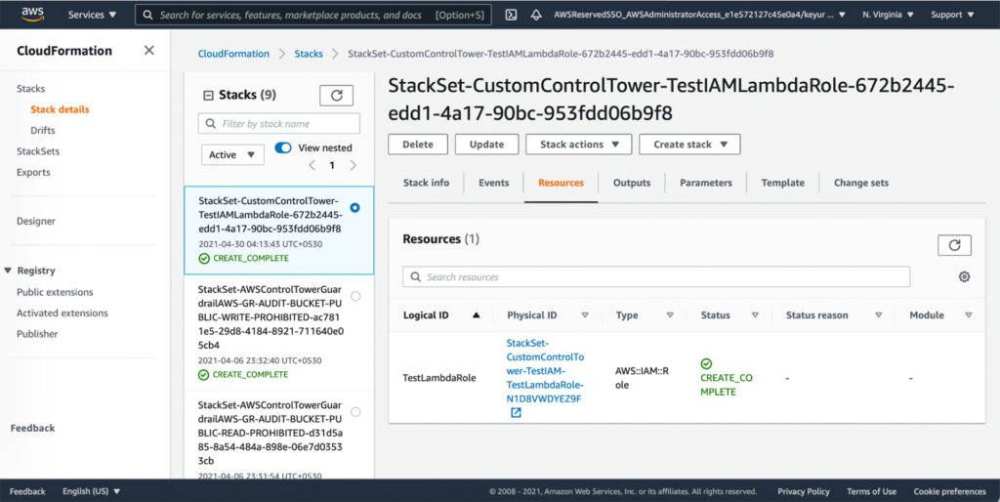Image resolution: width=1000 pixels, height=502 pixels.
Task: Click the TestLambdaRole logical ID cell
Action: pyautogui.click(x=439, y=378)
